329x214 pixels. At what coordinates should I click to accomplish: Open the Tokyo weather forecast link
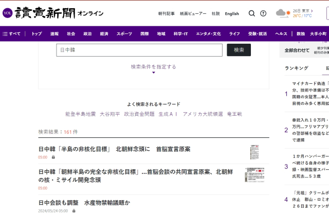point(303,13)
